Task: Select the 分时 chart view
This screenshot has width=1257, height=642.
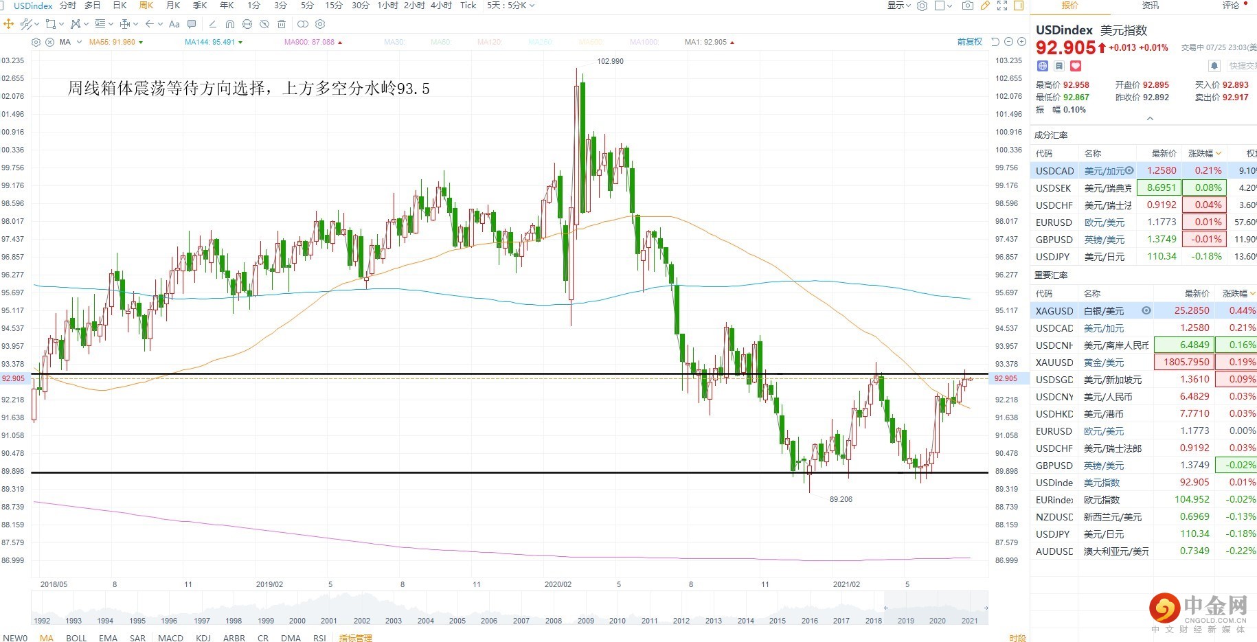Action: point(68,5)
